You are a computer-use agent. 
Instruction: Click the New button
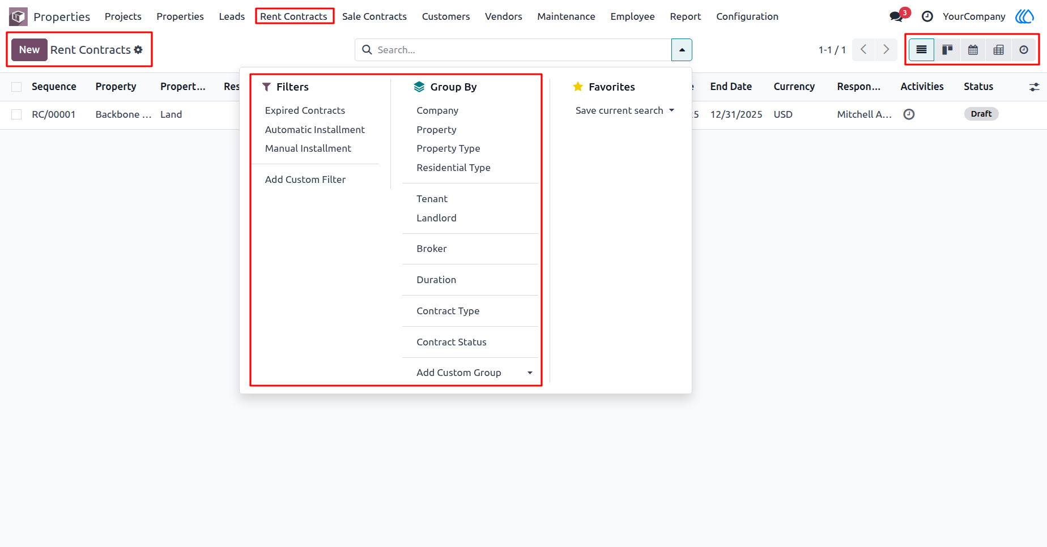(29, 50)
